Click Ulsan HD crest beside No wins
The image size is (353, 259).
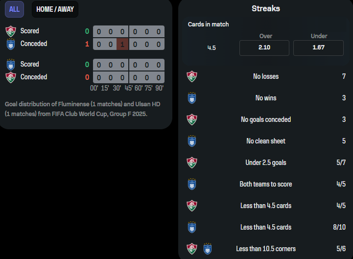[192, 98]
